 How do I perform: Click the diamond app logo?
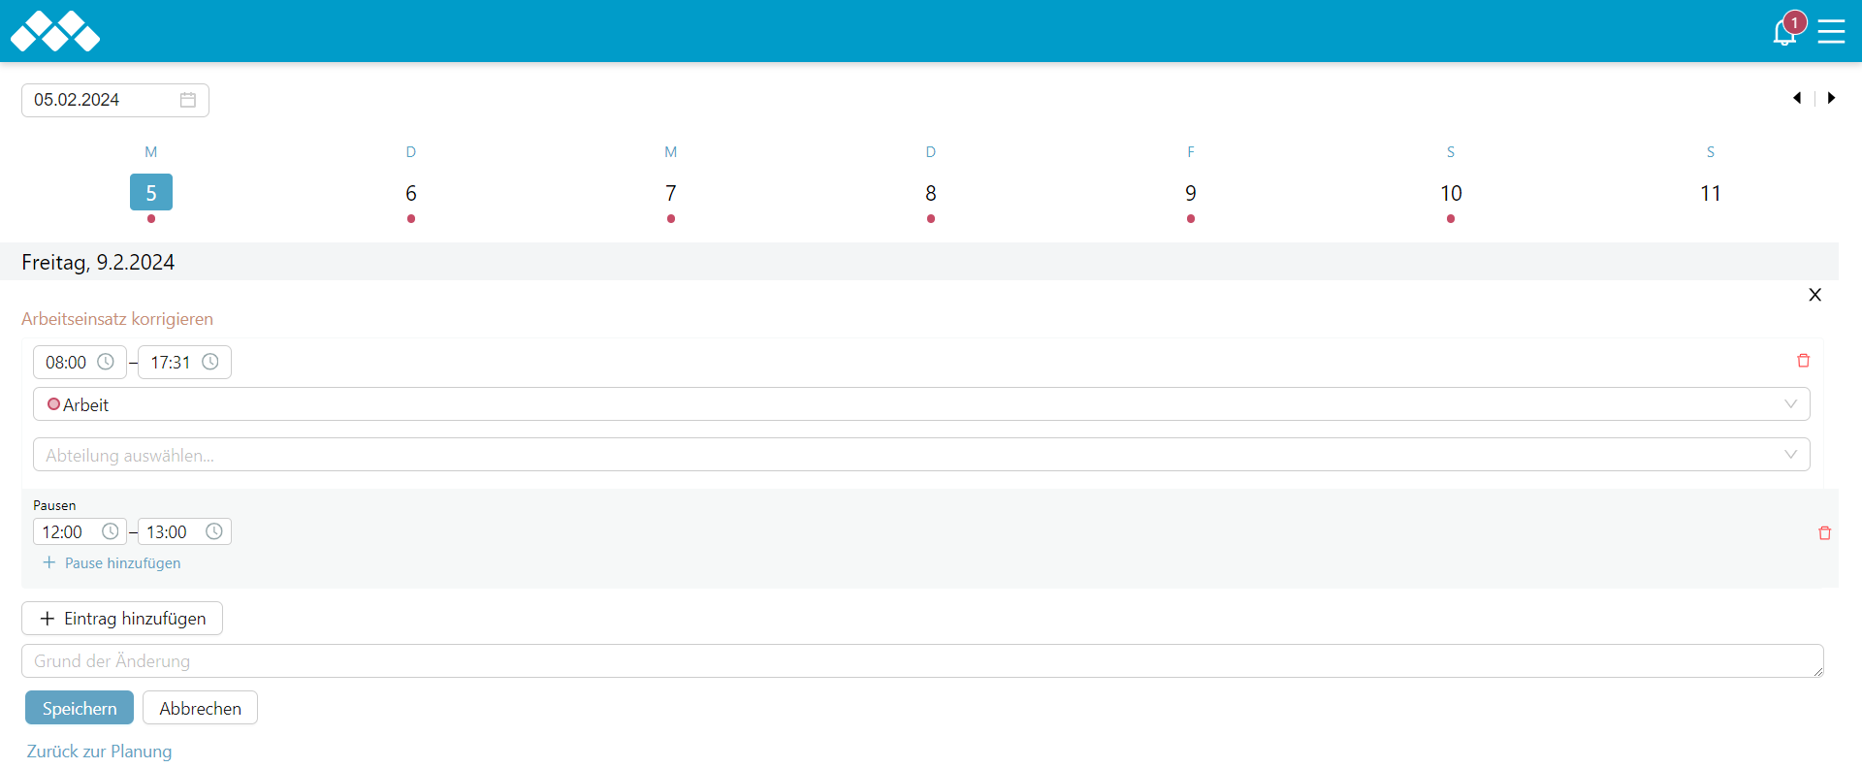(x=55, y=31)
